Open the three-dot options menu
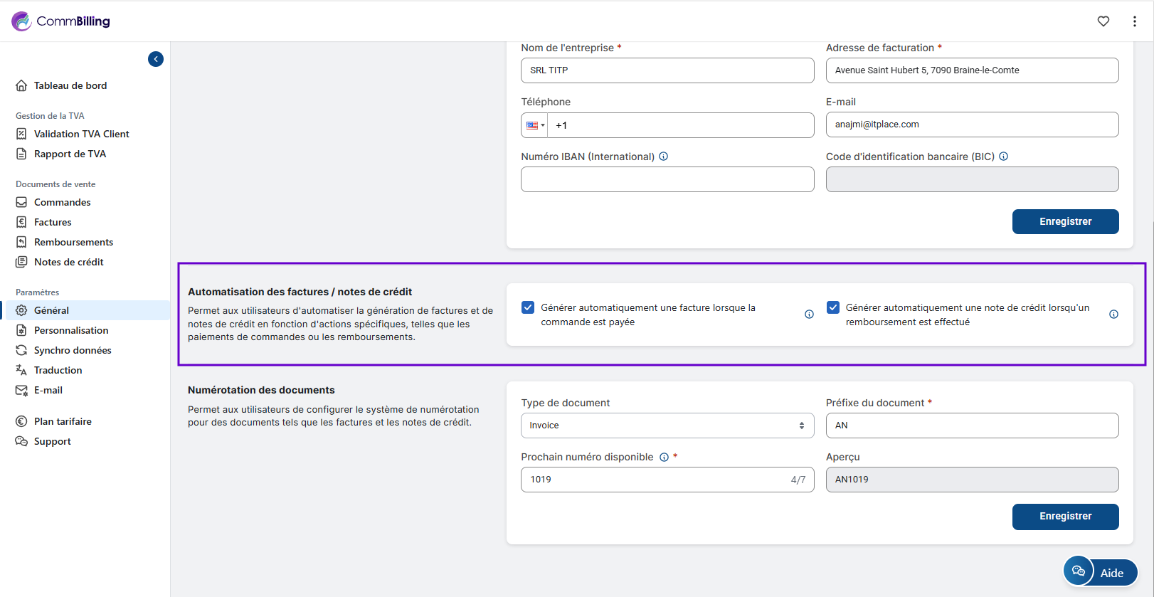 (1134, 21)
